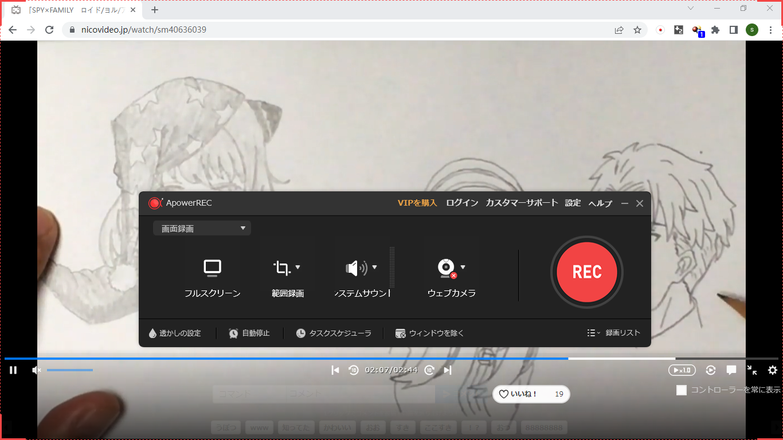
Task: Jump to the video end
Action: pyautogui.click(x=448, y=370)
